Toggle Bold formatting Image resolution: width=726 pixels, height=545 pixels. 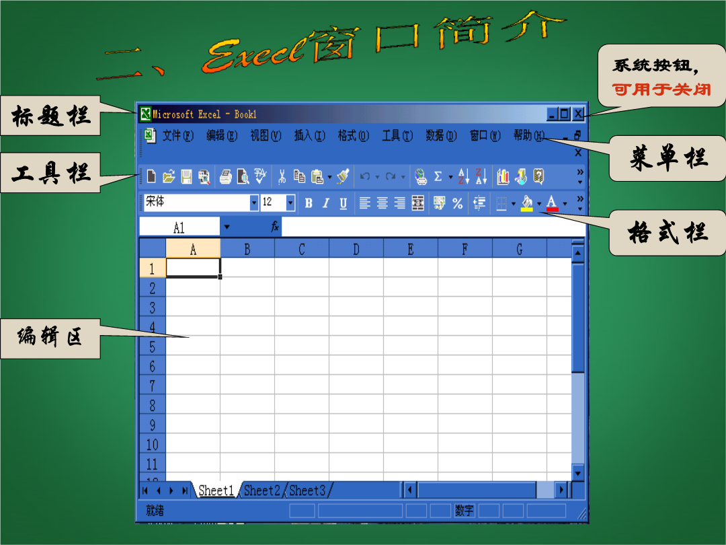tap(309, 203)
